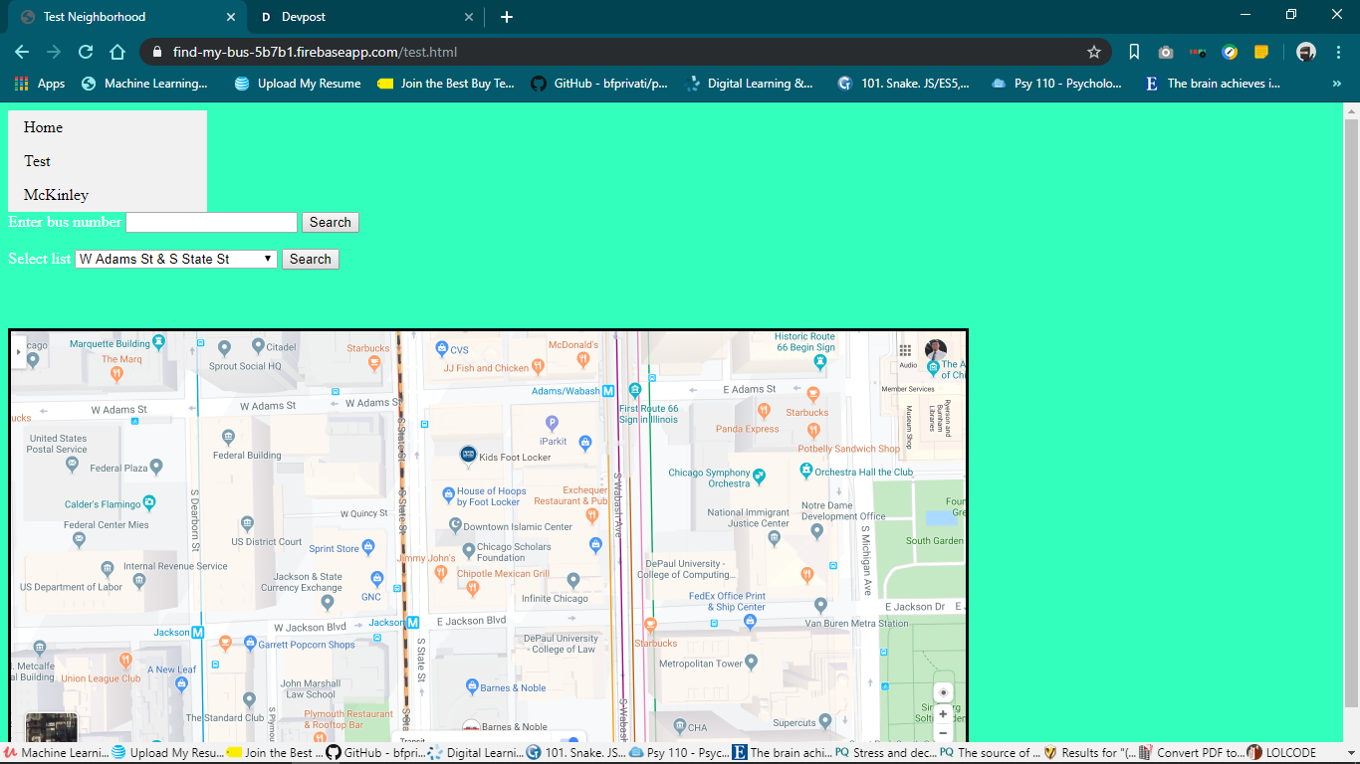The image size is (1360, 764).
Task: Open the Psy 110 bookmark in top bar
Action: (x=1055, y=84)
